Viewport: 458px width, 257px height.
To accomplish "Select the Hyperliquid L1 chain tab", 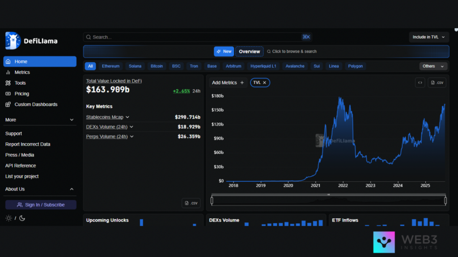I will (263, 66).
